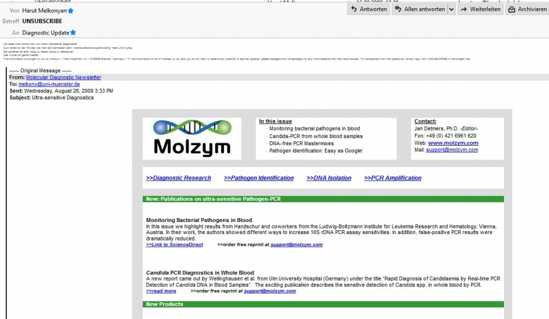Viewport: 549px width, 319px height.
Task: Click the star beside Harut Melkonyan
Action: point(71,11)
